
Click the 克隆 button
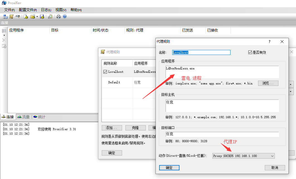pyautogui.click(x=135, y=128)
